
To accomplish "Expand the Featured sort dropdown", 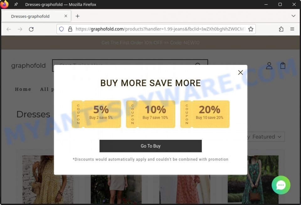I will coord(267,137).
